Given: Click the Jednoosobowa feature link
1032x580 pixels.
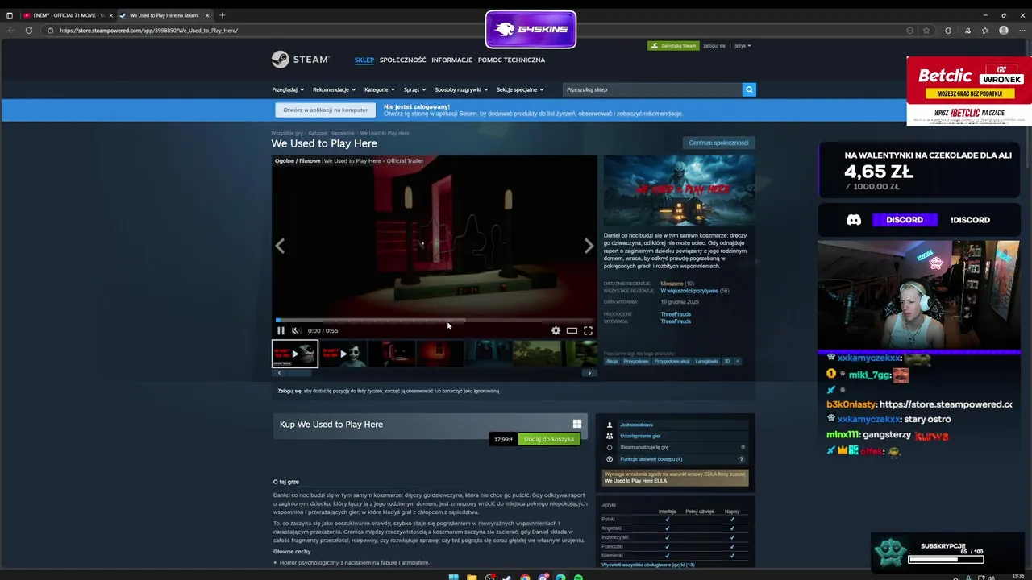Looking at the screenshot, I should [x=637, y=425].
